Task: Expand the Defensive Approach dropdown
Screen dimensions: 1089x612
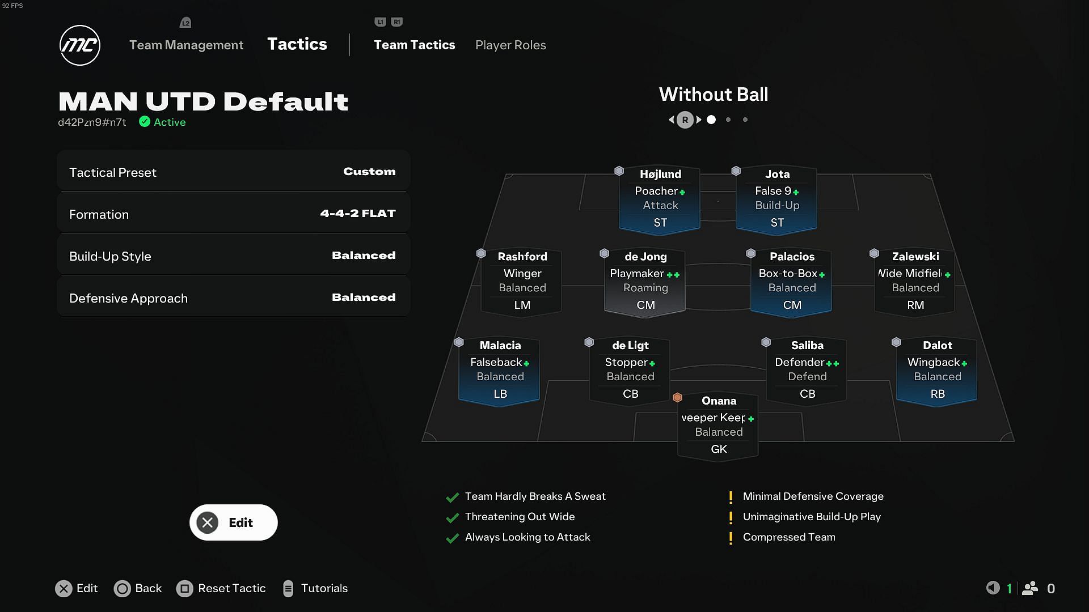Action: (232, 297)
